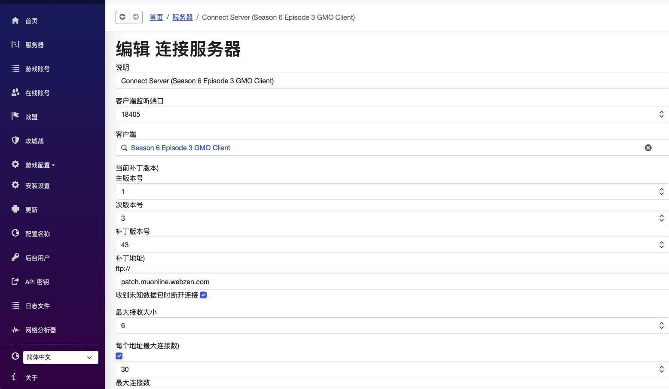
Task: Open 后台用户 menu item in sidebar
Action: [x=37, y=258]
